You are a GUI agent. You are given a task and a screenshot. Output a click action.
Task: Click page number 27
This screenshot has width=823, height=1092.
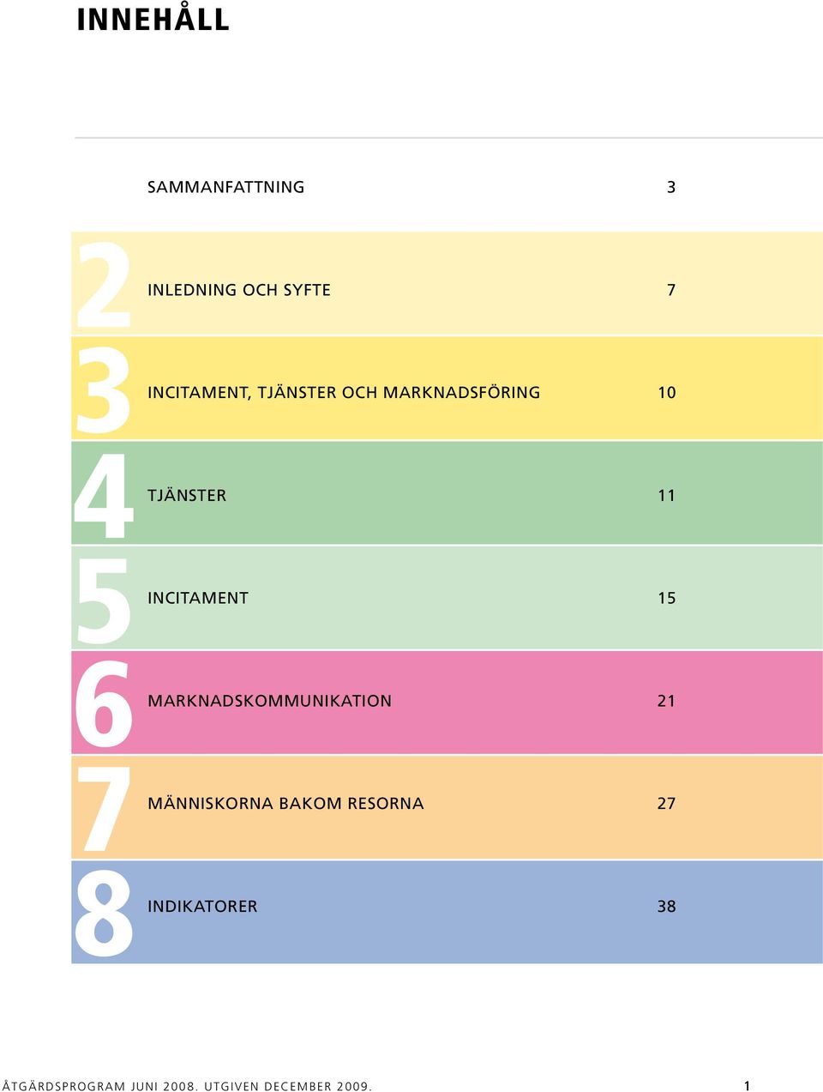(667, 804)
